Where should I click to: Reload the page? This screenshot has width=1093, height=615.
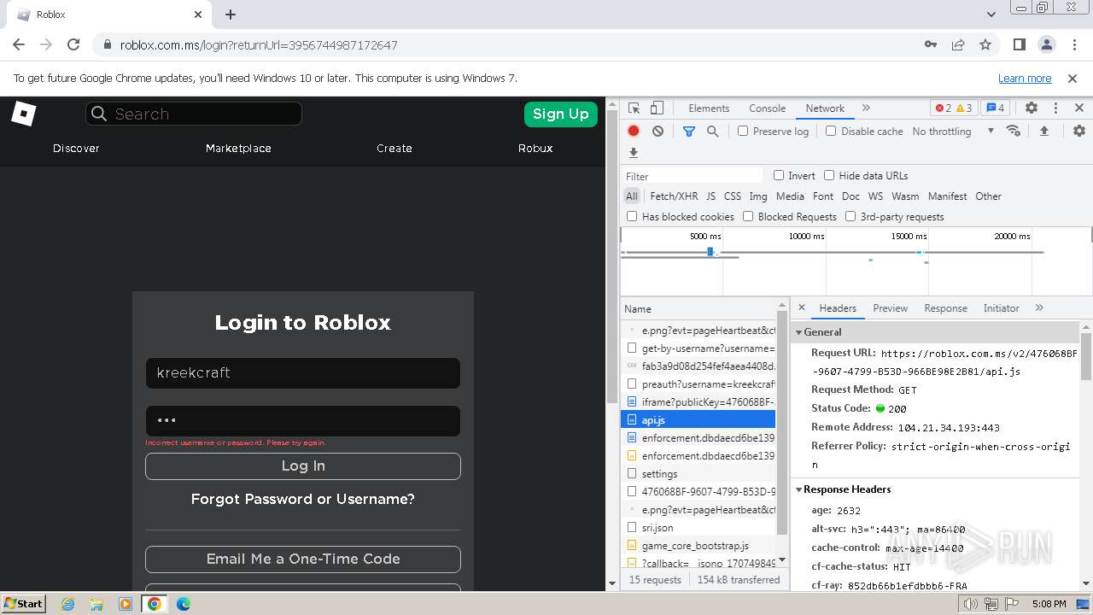(x=73, y=44)
